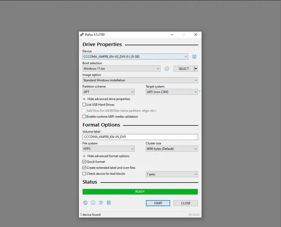
Task: Open the language globe icon
Action: click(85, 203)
